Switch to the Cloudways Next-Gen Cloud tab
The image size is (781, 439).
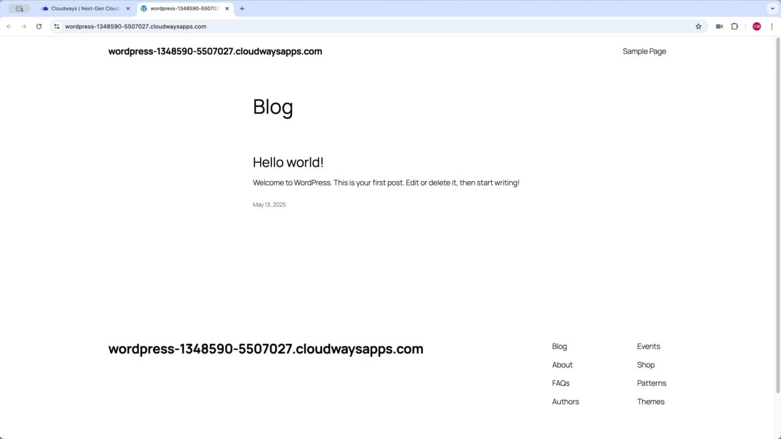tap(84, 9)
